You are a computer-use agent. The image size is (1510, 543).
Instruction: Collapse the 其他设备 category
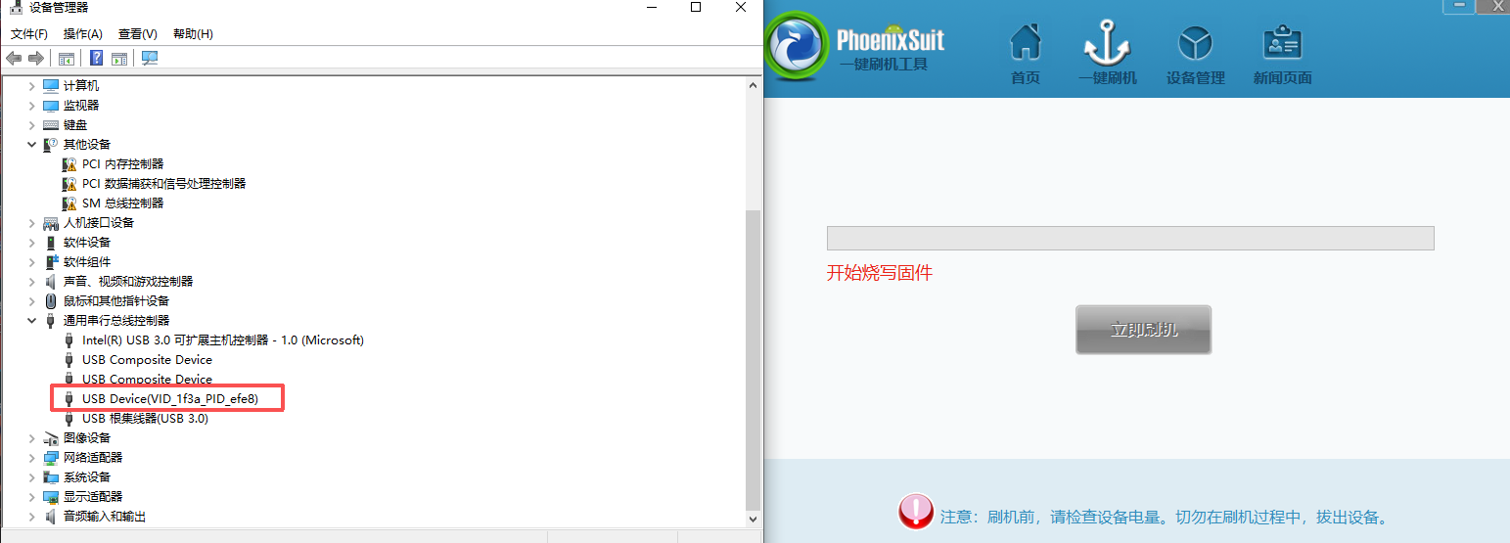click(x=32, y=145)
